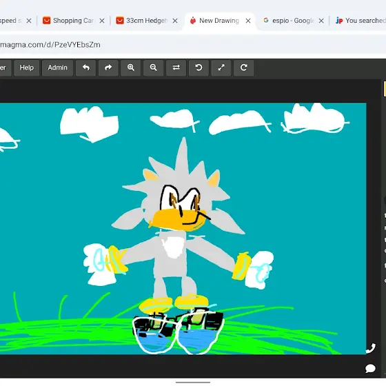
Task: Fit drawing to screen with expand arrows icon
Action: 221,68
